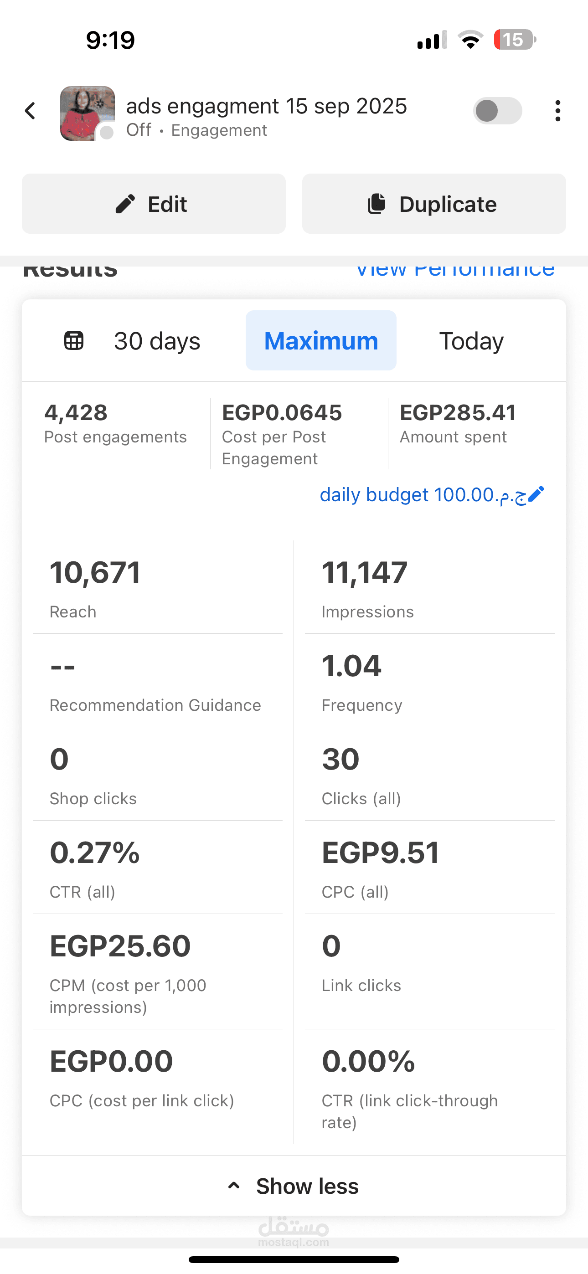Viewport: 588px width, 1274px height.
Task: Tap the back arrow icon
Action: click(x=30, y=111)
